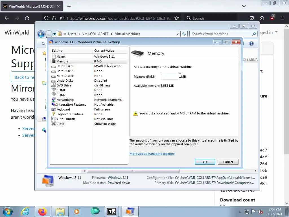Click the Explorer back navigation button
Viewport: 289px width, 217px height.
pos(41,34)
